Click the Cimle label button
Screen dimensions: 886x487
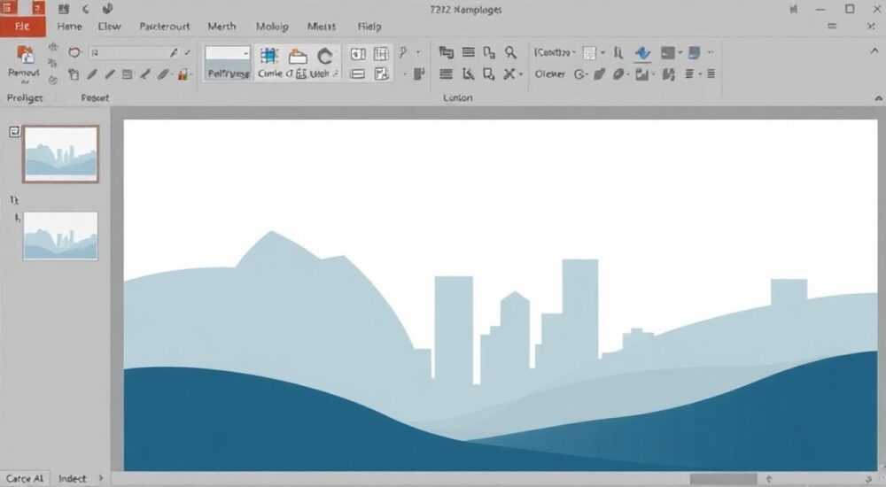[270, 73]
